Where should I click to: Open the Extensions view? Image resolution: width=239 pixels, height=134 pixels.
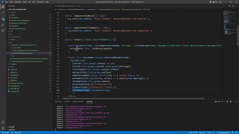(3, 31)
